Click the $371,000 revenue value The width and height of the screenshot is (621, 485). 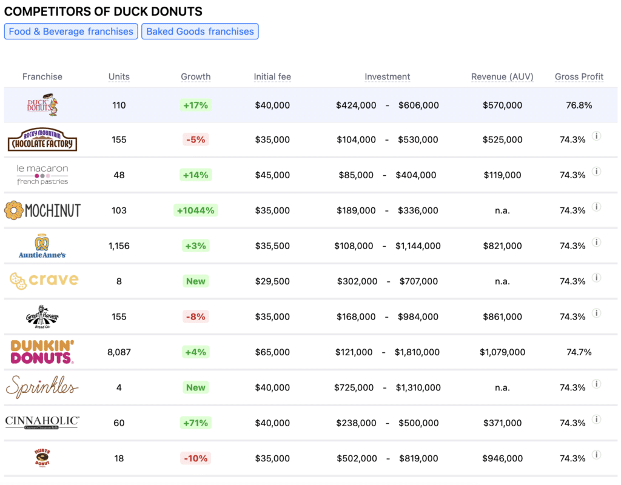tap(502, 423)
